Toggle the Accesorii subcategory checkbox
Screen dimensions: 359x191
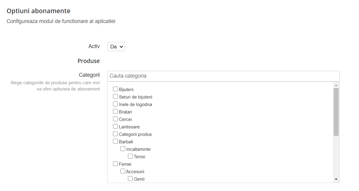123,171
